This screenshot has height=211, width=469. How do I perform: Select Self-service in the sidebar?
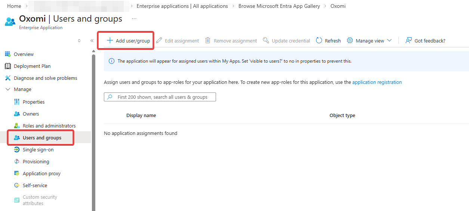pyautogui.click(x=35, y=185)
